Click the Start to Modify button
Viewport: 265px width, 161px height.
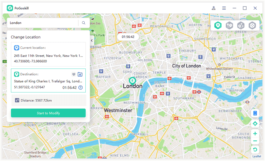(x=48, y=113)
